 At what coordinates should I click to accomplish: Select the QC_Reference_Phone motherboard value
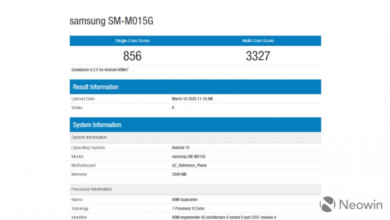tap(189, 165)
